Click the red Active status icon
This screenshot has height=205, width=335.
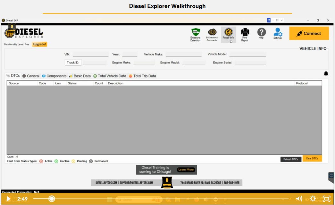pyautogui.click(x=41, y=161)
